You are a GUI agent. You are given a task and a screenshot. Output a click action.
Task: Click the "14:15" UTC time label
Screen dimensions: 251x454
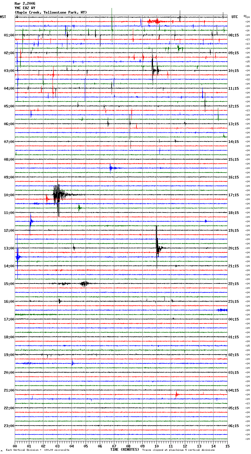point(234,142)
